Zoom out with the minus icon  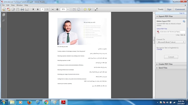point(53,9)
